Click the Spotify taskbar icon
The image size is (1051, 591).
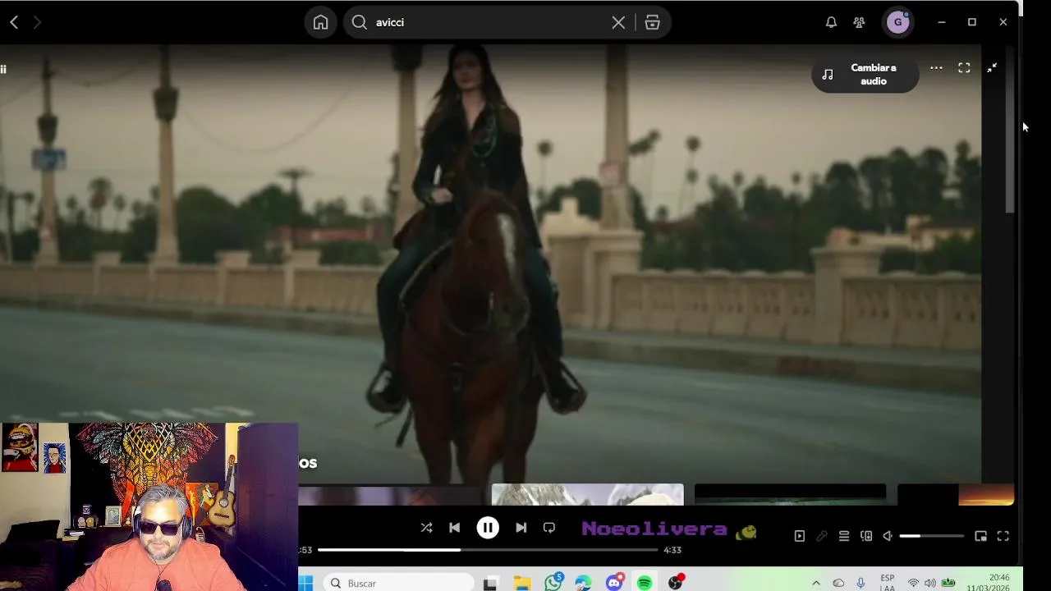pyautogui.click(x=645, y=584)
